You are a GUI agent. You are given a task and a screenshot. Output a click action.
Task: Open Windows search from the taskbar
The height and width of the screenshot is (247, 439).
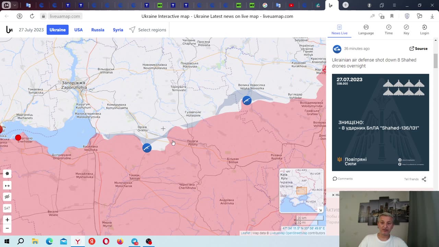(21, 242)
